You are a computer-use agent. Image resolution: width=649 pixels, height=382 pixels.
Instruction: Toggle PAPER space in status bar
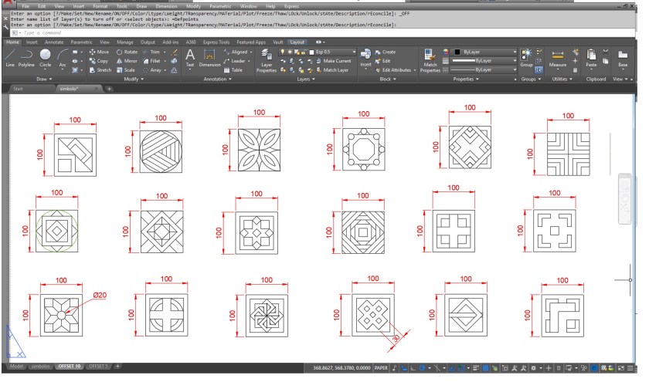click(381, 367)
